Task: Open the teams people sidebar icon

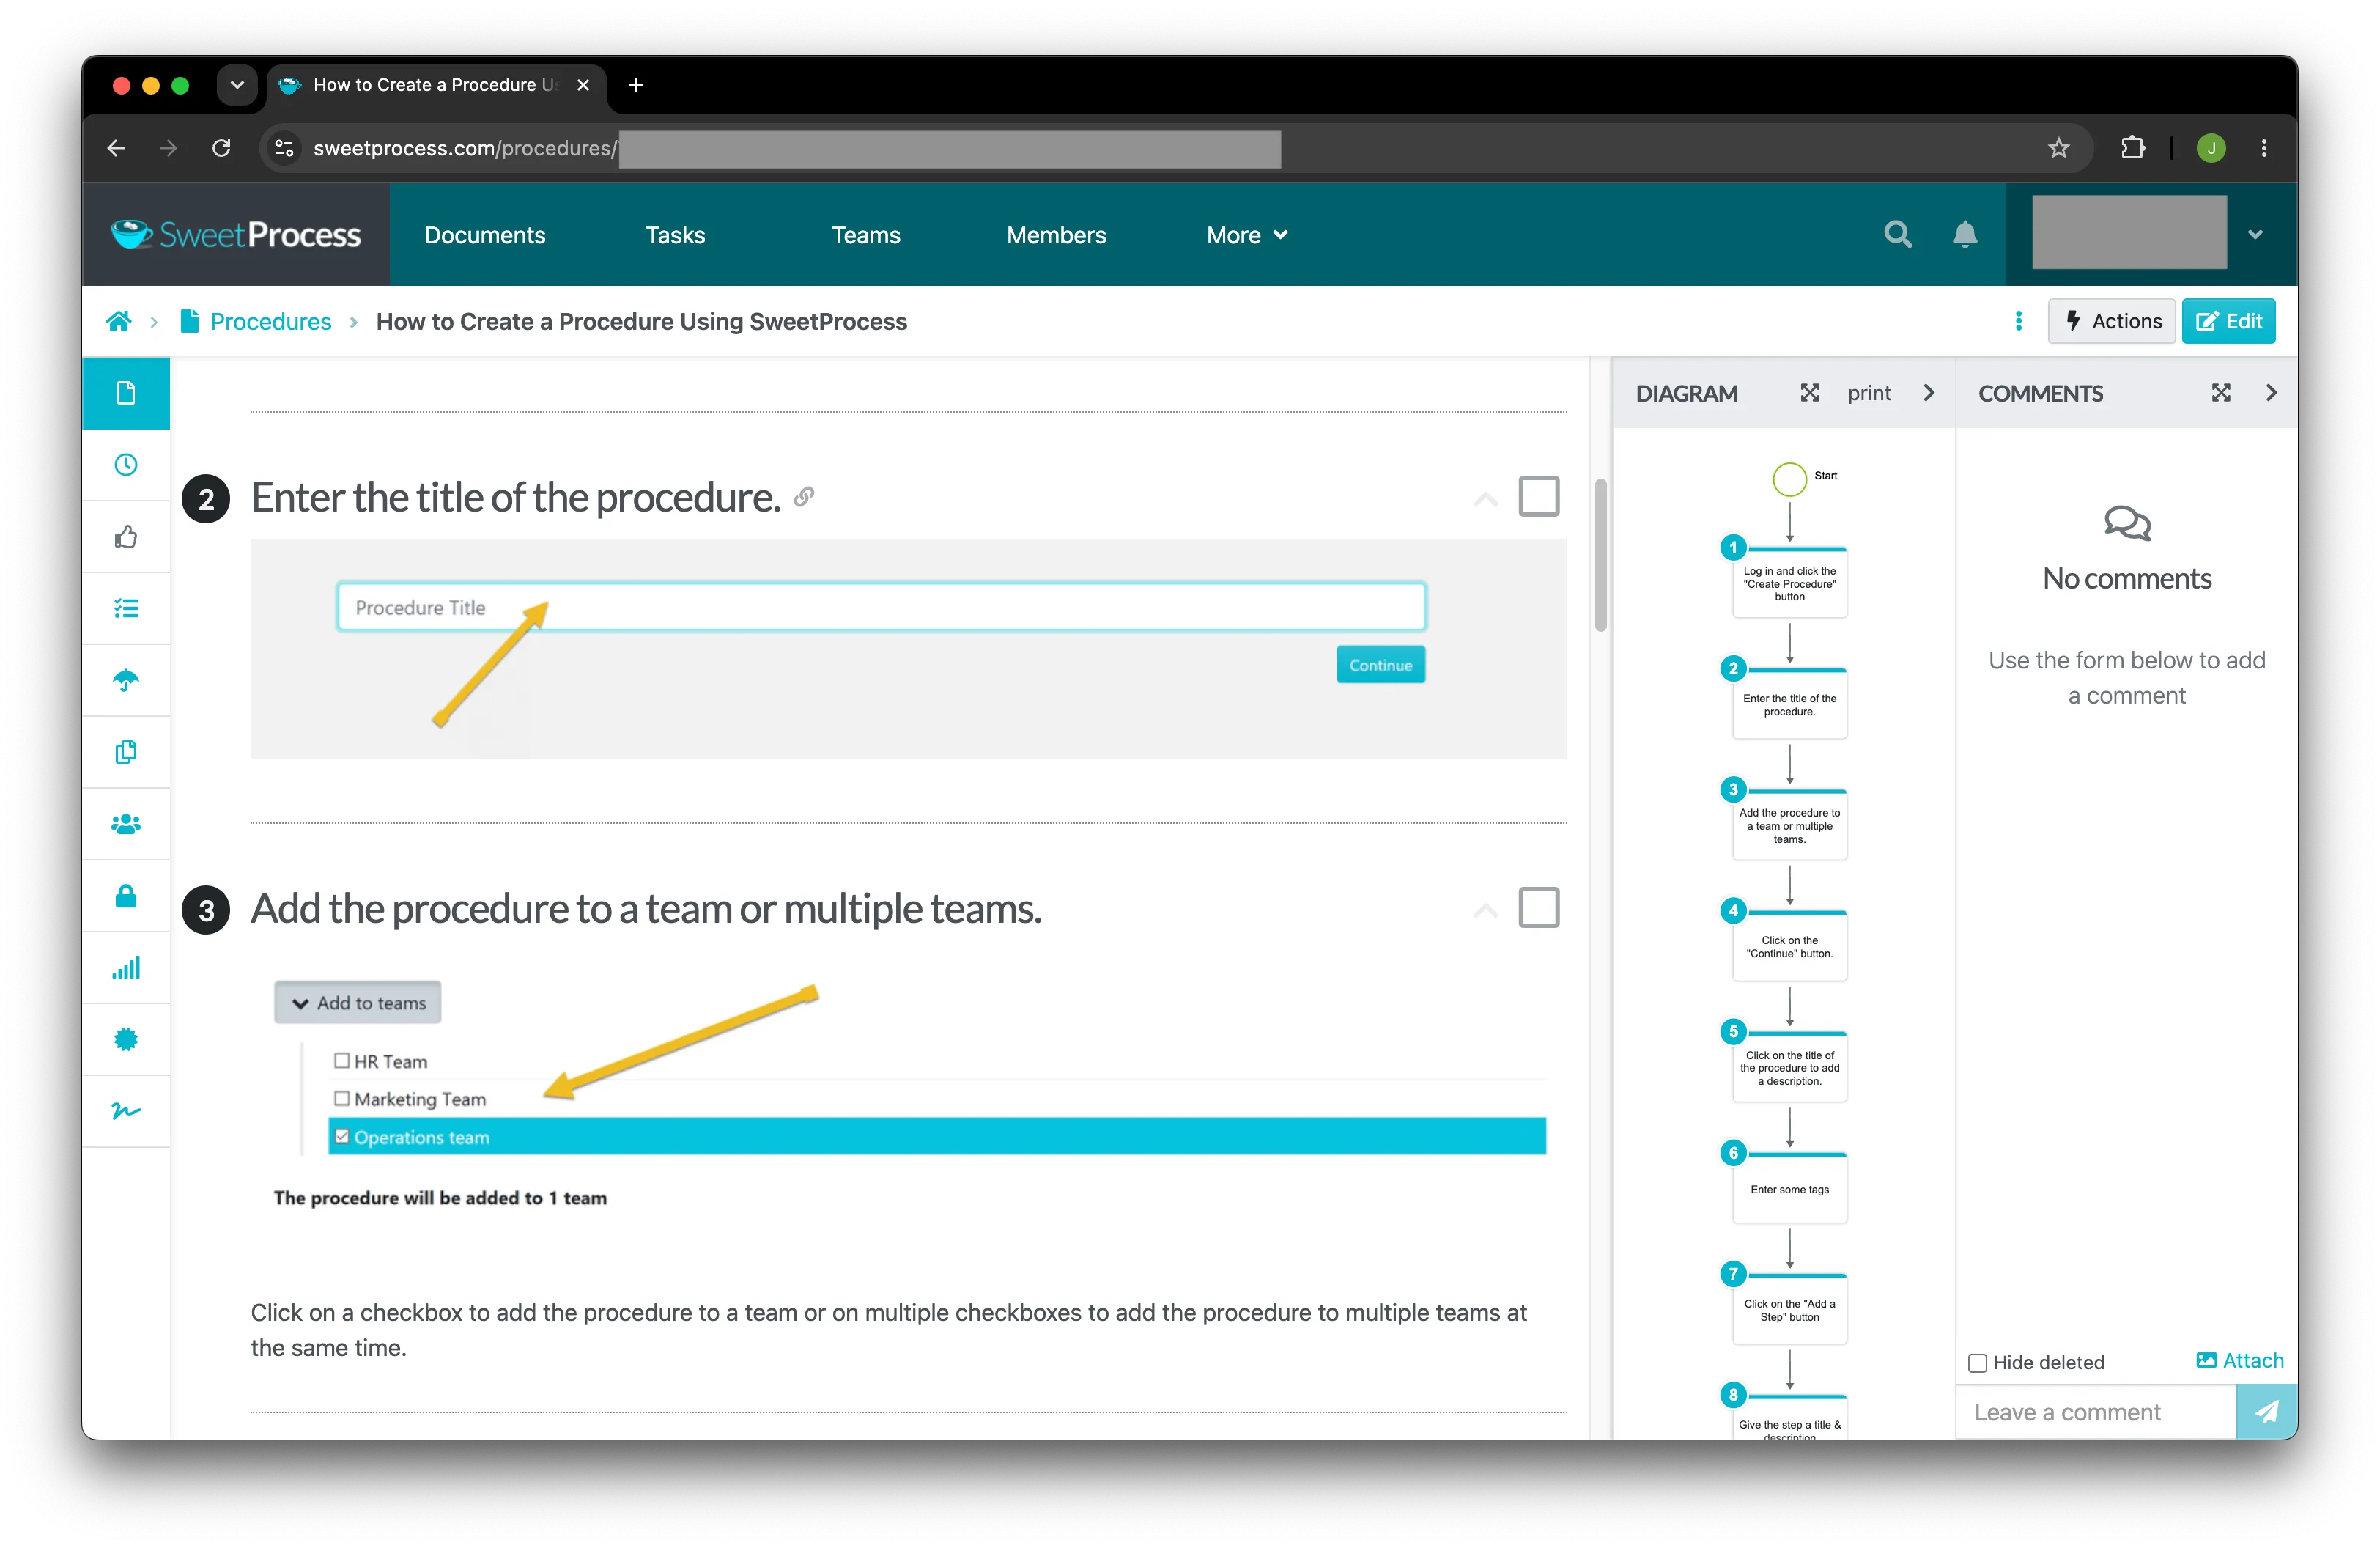Action: [x=126, y=824]
